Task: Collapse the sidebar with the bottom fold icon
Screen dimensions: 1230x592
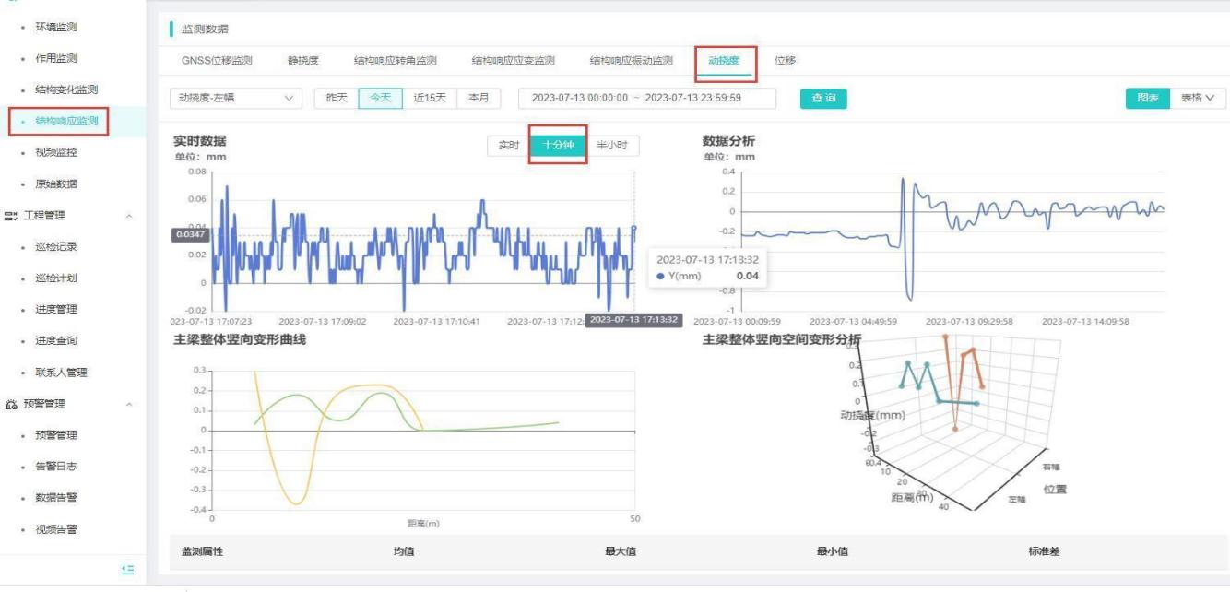Action: coord(129,569)
